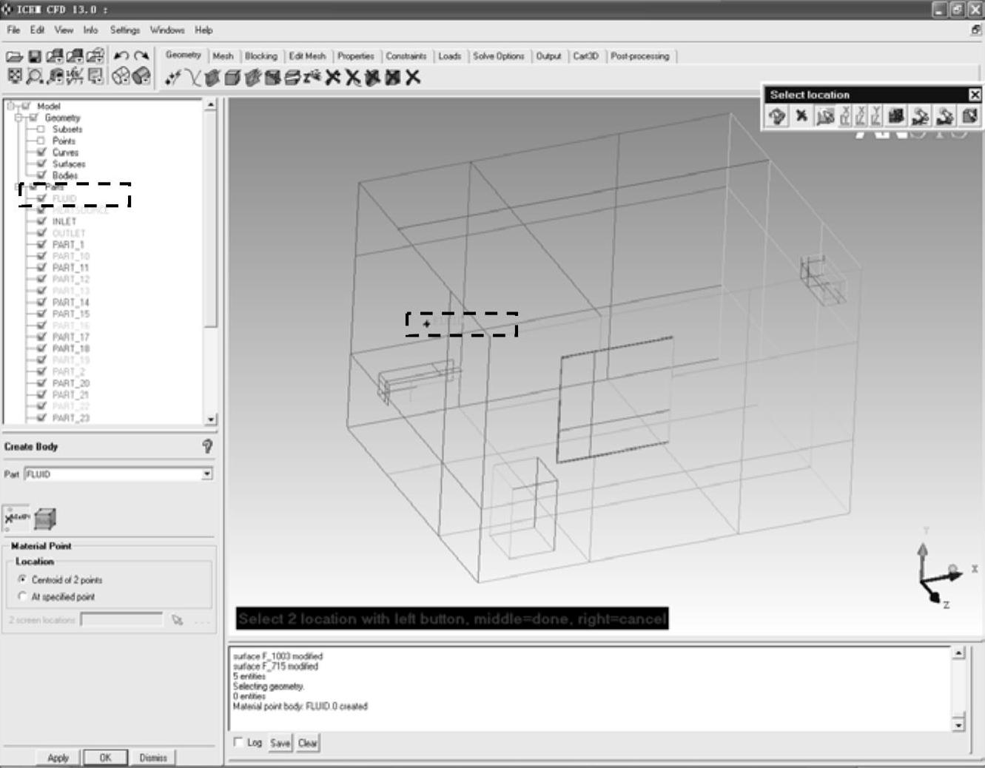This screenshot has width=985, height=768.
Task: Enable the Points checkbox in tree
Action: pos(41,141)
